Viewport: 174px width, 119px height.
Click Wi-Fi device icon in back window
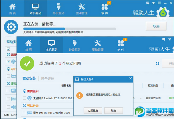[13, 62]
